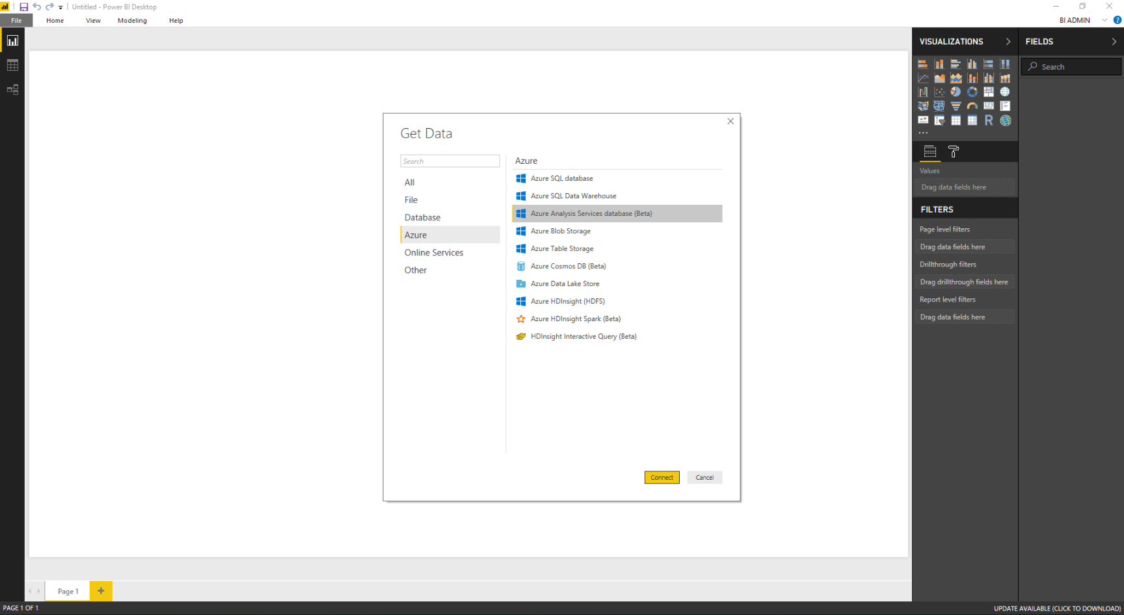1124x615 pixels.
Task: Select the R script visual icon
Action: click(x=989, y=120)
